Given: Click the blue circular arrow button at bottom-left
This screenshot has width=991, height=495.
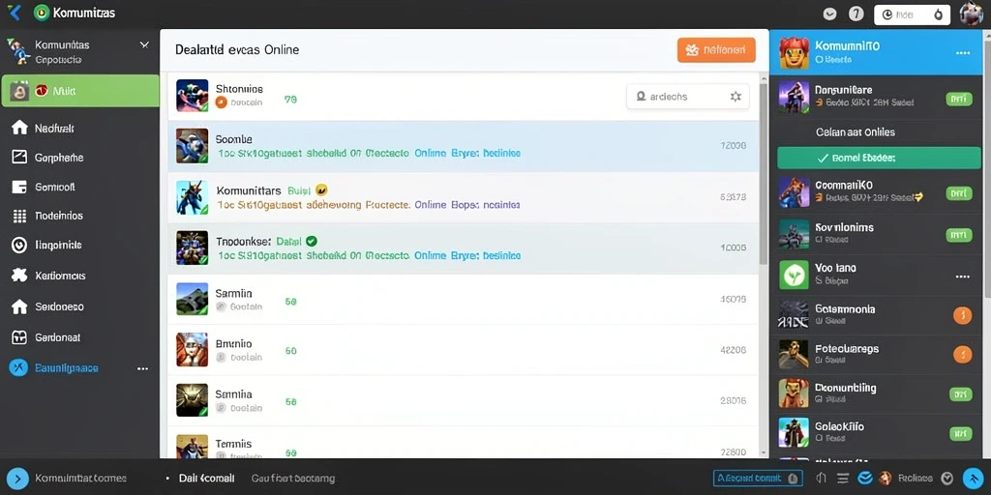Looking at the screenshot, I should tap(17, 479).
